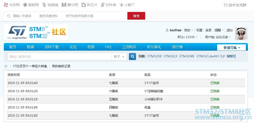Click the 小米指尖积木 prize cell
254x123 pixels.
click(153, 99)
